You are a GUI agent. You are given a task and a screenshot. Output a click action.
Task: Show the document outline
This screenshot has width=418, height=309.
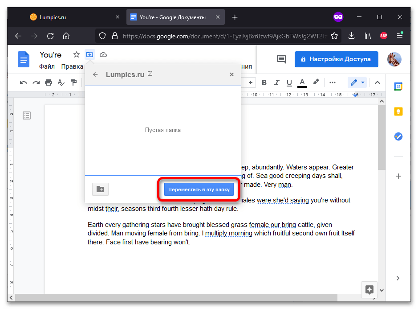coord(27,116)
